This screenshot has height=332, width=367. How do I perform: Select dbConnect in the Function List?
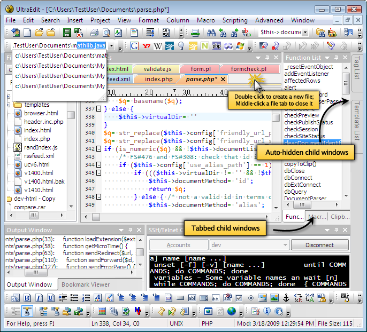(299, 178)
